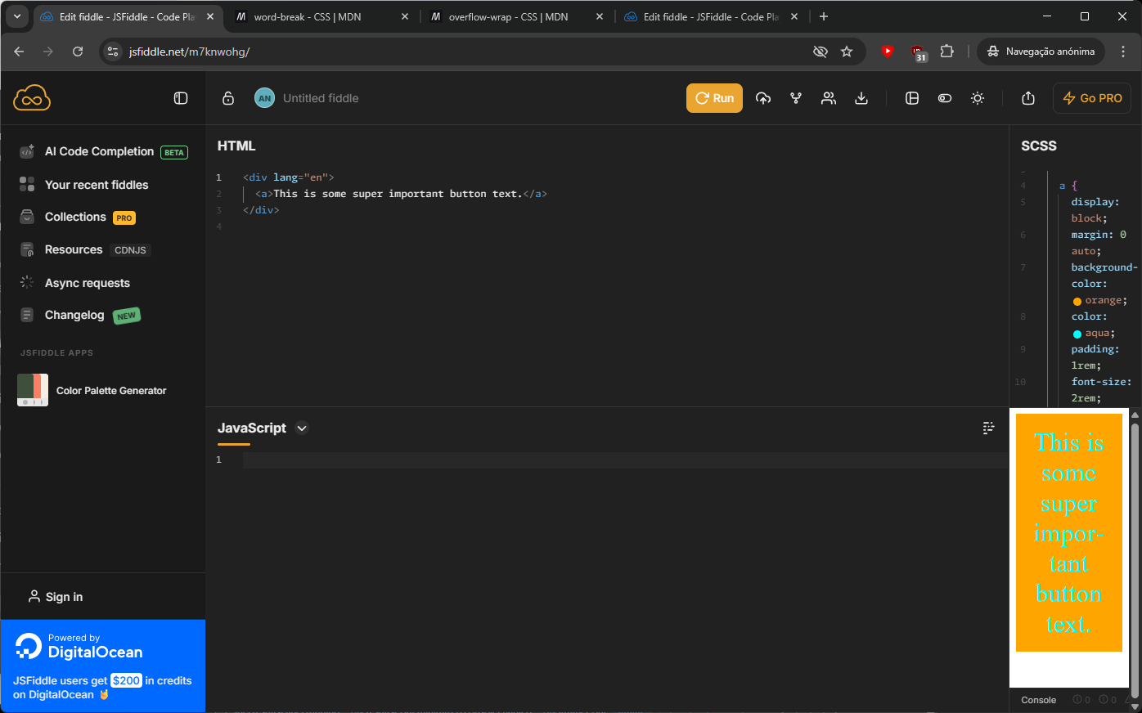Switch to overflow-wrap MDN tab
The height and width of the screenshot is (713, 1142).
[x=515, y=16]
